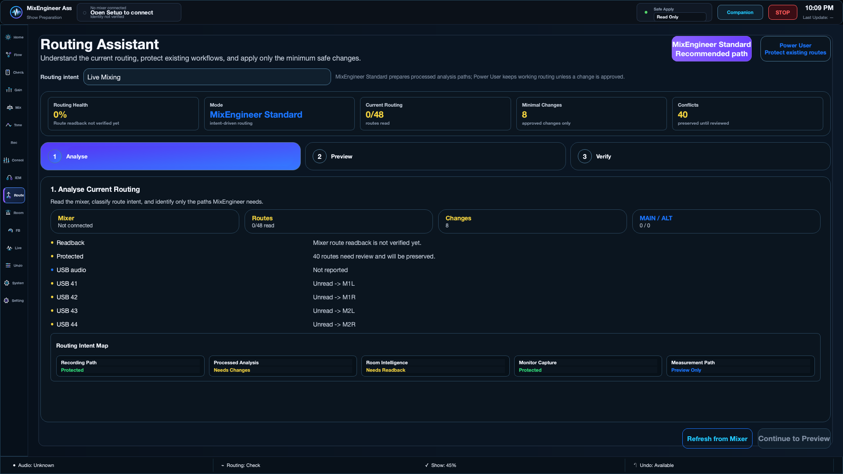Screen dimensions: 843x474
Task: Select Power User protect existing routes
Action: click(795, 49)
